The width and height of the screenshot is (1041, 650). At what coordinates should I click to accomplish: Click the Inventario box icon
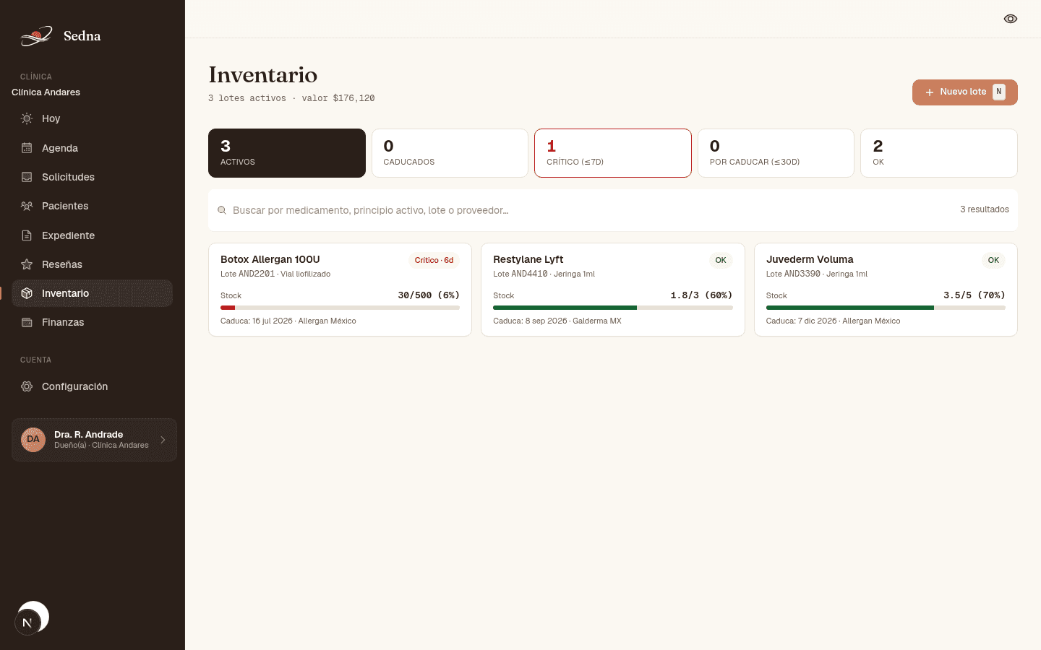click(27, 293)
